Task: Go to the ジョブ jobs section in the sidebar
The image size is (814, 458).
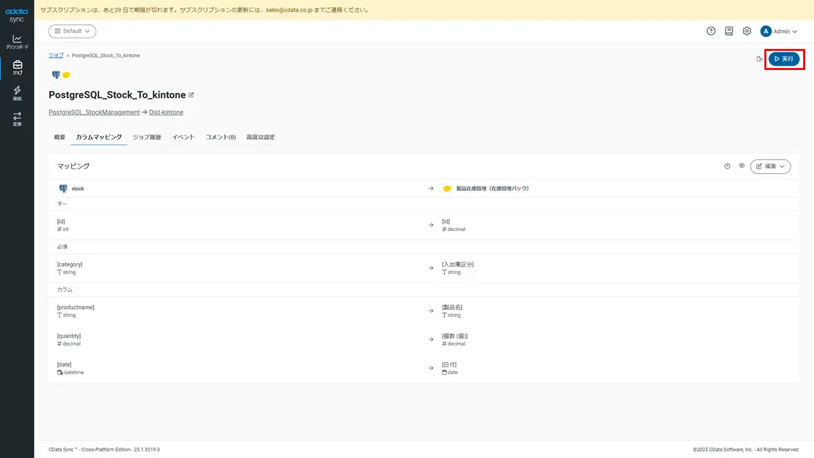Action: pyautogui.click(x=17, y=67)
